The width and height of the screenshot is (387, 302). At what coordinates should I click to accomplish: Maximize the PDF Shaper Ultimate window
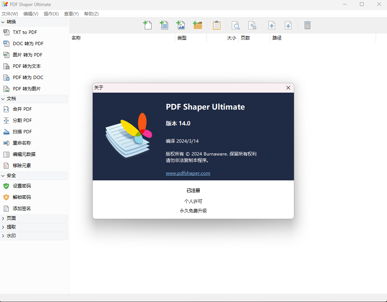point(362,4)
